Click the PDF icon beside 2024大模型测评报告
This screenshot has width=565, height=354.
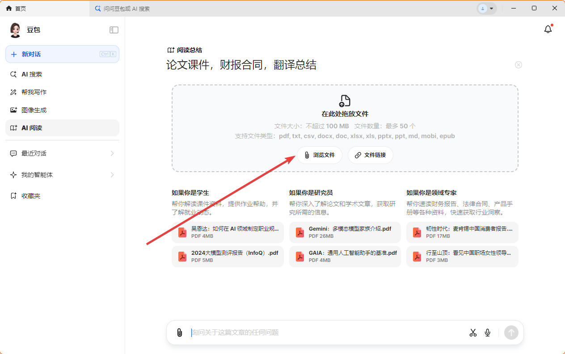pyautogui.click(x=182, y=257)
